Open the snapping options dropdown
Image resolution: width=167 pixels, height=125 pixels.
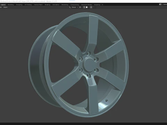(88, 7)
